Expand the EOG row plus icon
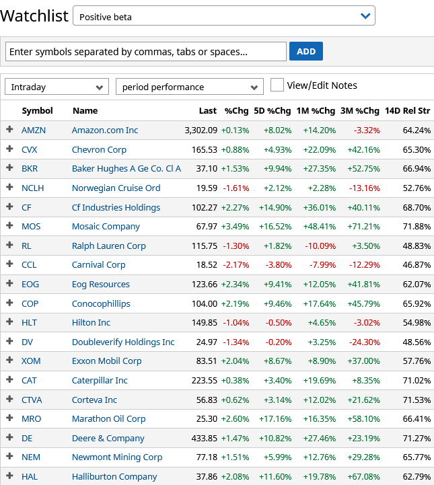The height and width of the screenshot is (485, 434). [x=9, y=283]
